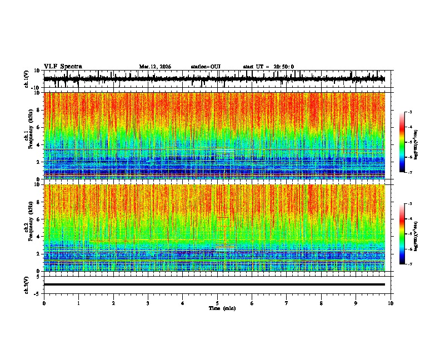The image size is (440, 340).
Task: Click the "Time (min)" axis label
Action: [222, 308]
